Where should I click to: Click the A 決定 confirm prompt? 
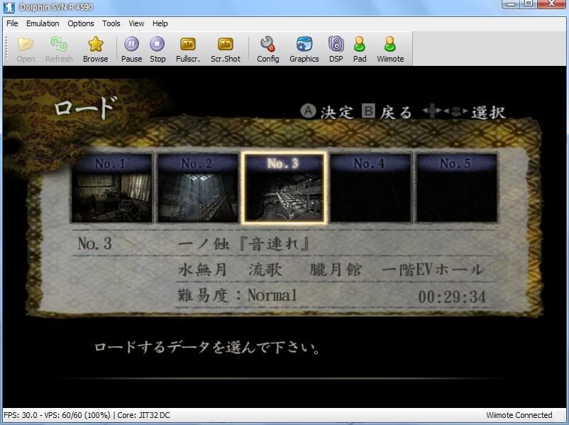tap(327, 112)
